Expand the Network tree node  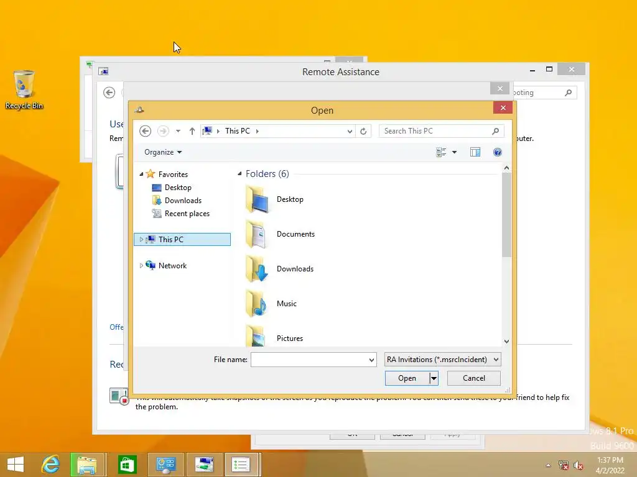click(141, 266)
